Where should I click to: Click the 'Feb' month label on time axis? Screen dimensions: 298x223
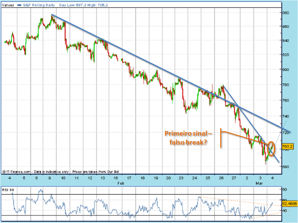coord(121,183)
